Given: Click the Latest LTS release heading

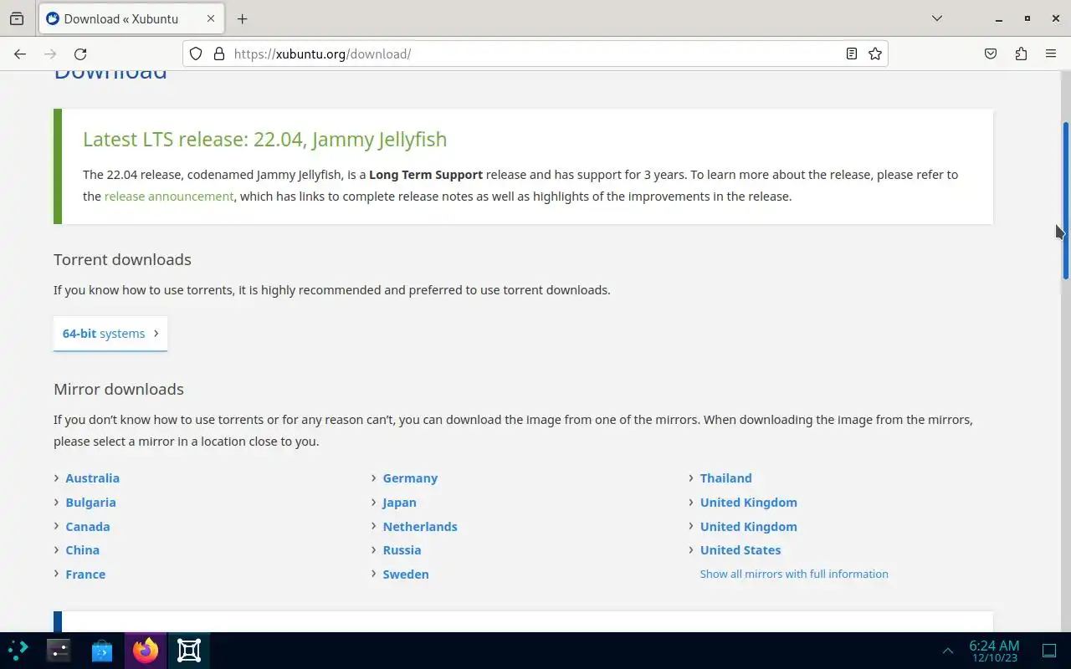Looking at the screenshot, I should point(264,140).
